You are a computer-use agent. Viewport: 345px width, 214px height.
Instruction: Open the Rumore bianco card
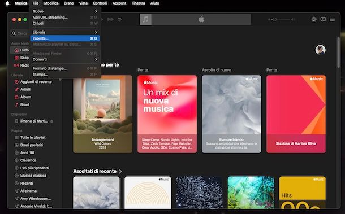(x=231, y=114)
